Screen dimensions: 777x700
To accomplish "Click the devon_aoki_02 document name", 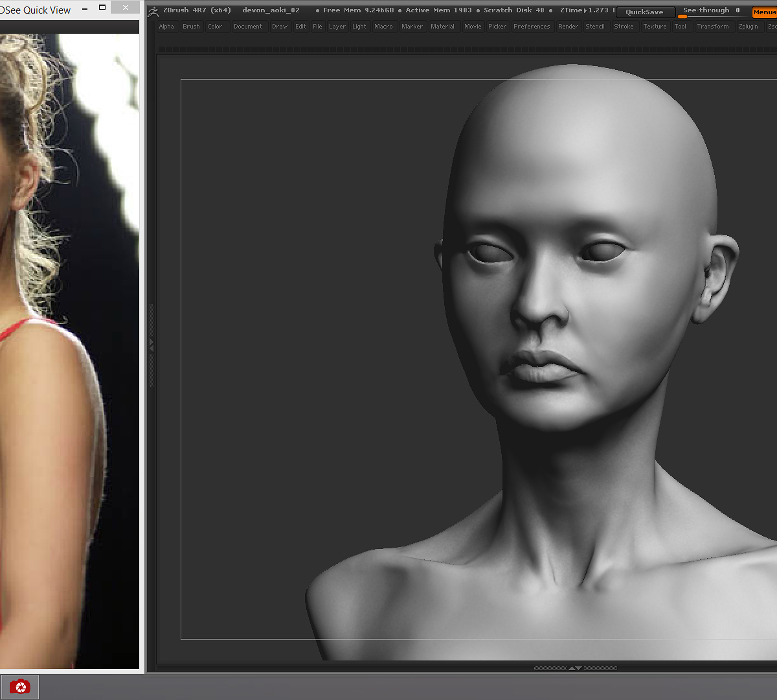I will click(271, 10).
